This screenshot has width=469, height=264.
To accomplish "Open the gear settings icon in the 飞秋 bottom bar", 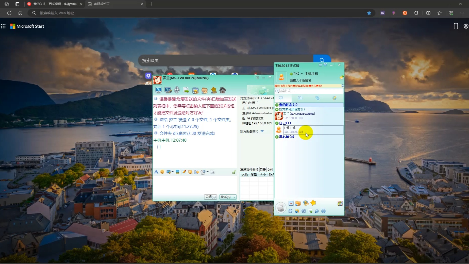I will pyautogui.click(x=304, y=211).
